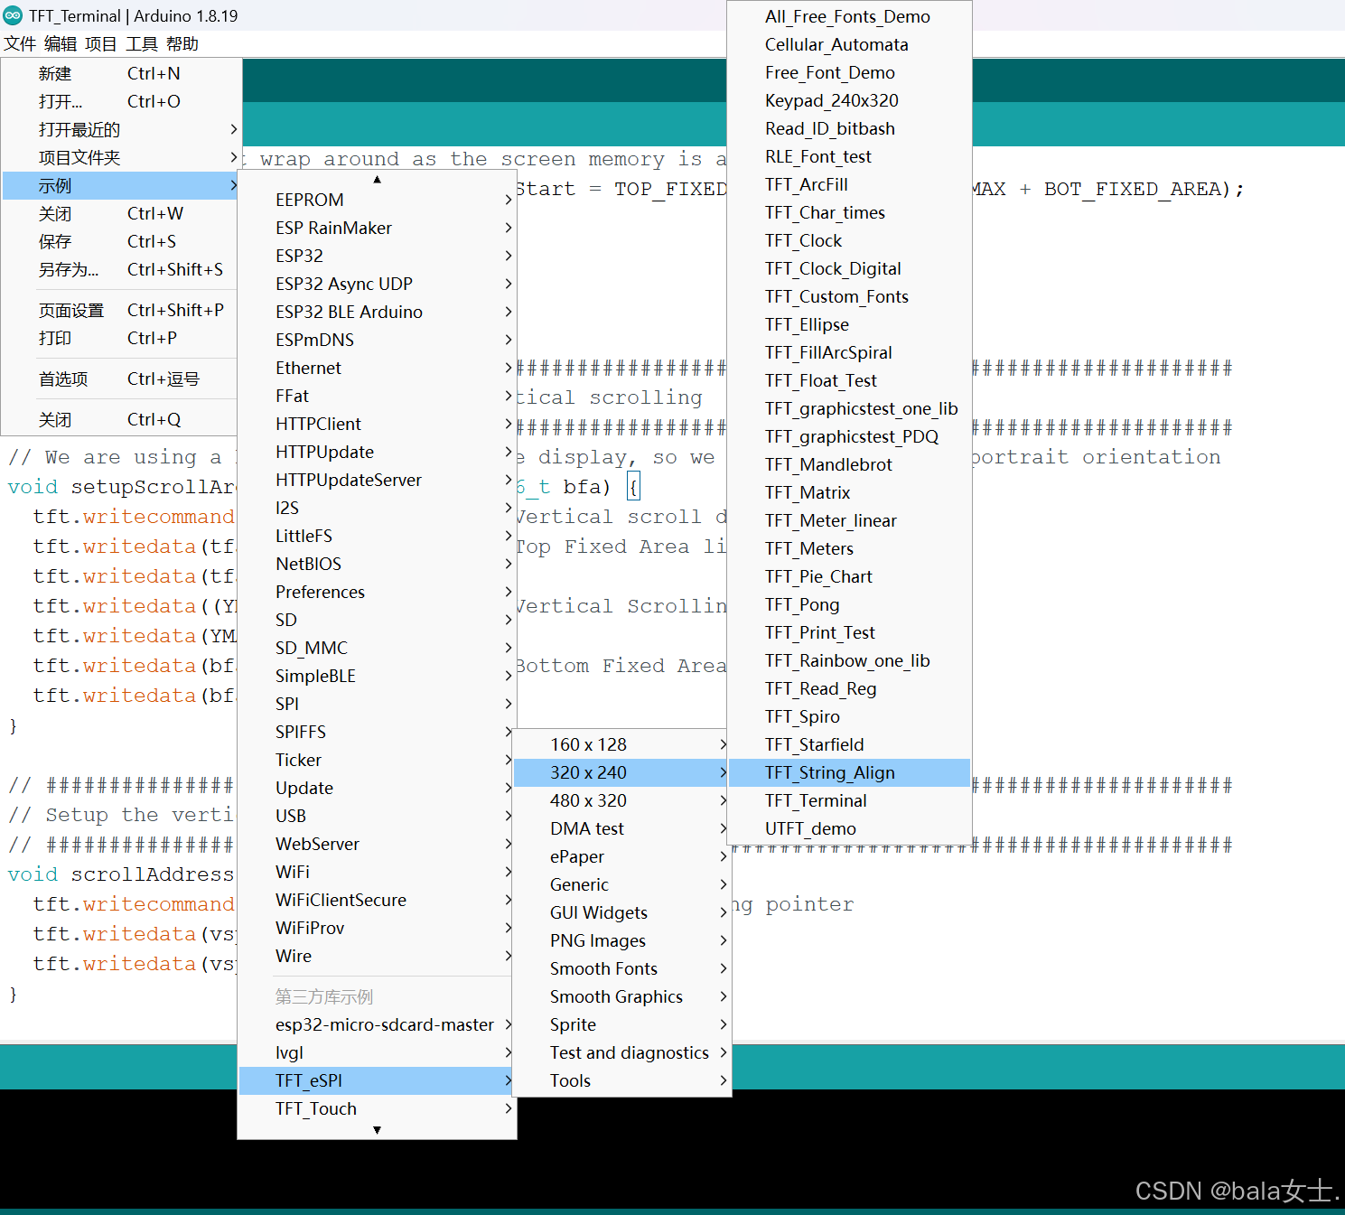Viewport: 1345px width, 1215px height.
Task: Open the 文件 menu in the menu bar
Action: 20,43
